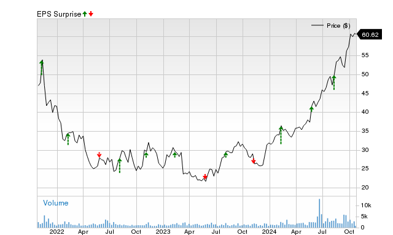Click the 10k volume axis label
The height and width of the screenshot is (235, 393).
point(366,205)
